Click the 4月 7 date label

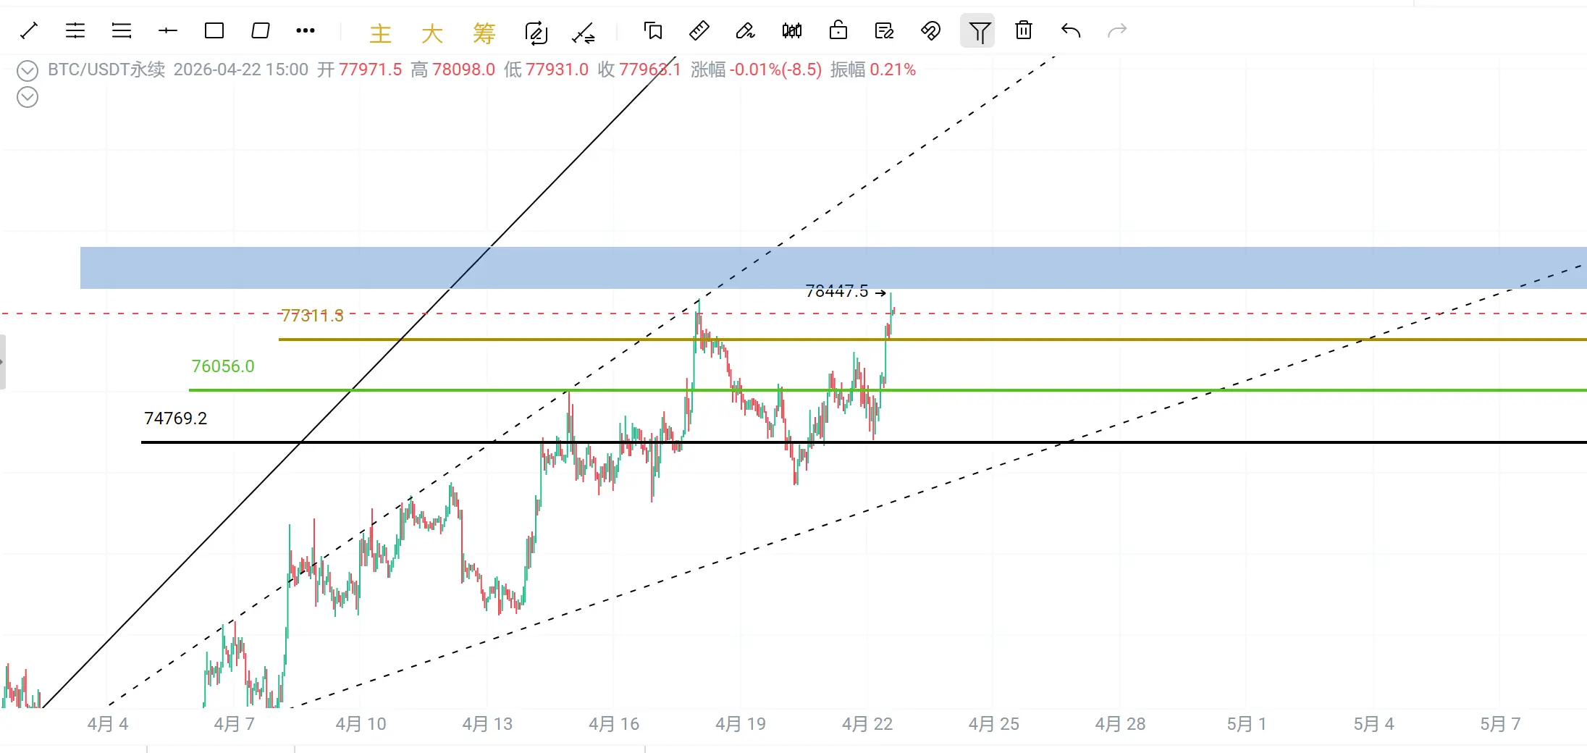click(x=235, y=724)
